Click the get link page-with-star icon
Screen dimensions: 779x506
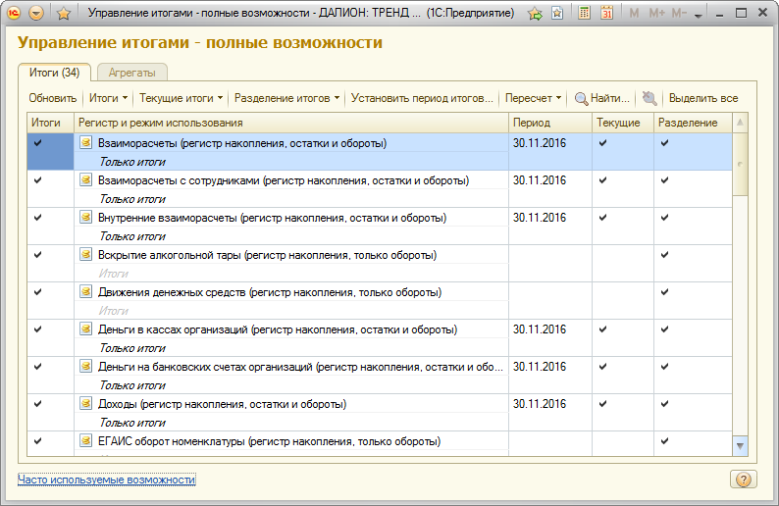tap(557, 14)
